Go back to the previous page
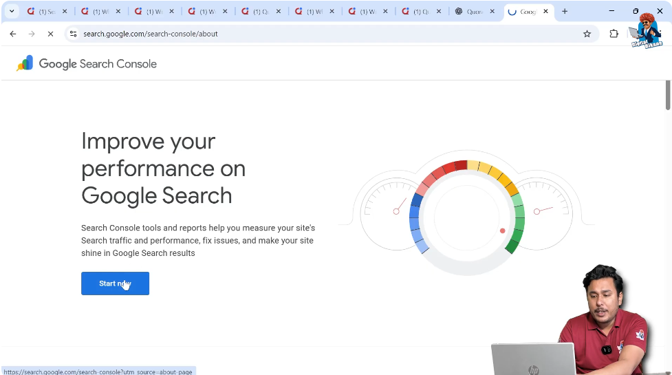 tap(13, 34)
